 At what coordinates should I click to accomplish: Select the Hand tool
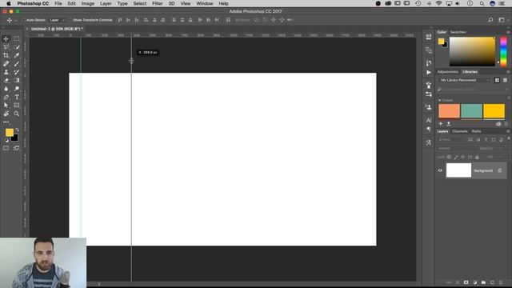point(6,114)
